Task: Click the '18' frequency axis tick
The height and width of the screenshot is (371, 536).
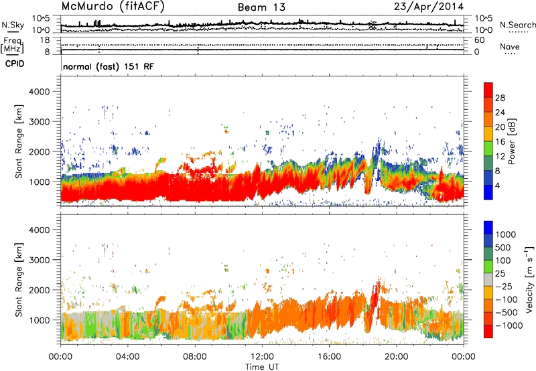Action: click(x=44, y=40)
